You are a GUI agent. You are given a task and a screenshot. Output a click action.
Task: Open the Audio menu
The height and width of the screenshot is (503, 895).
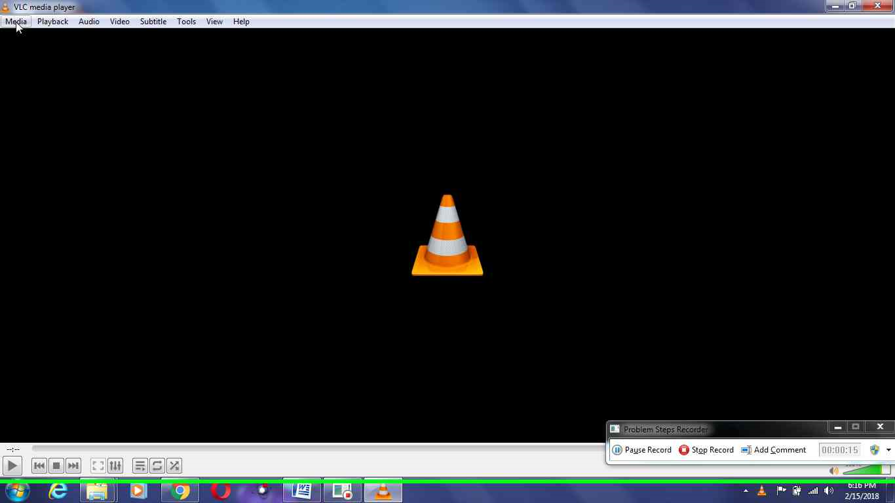pos(88,22)
